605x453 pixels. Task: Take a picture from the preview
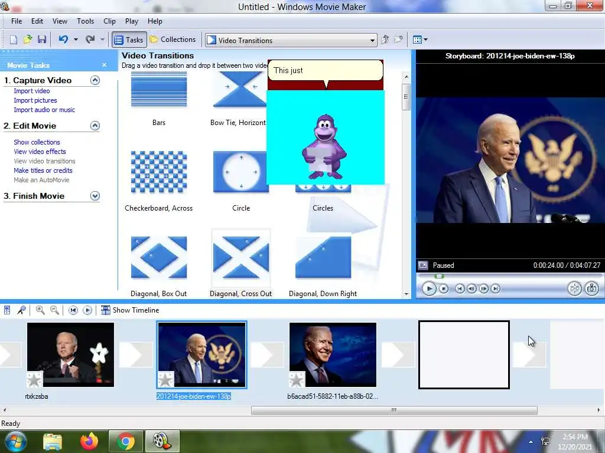tap(592, 288)
